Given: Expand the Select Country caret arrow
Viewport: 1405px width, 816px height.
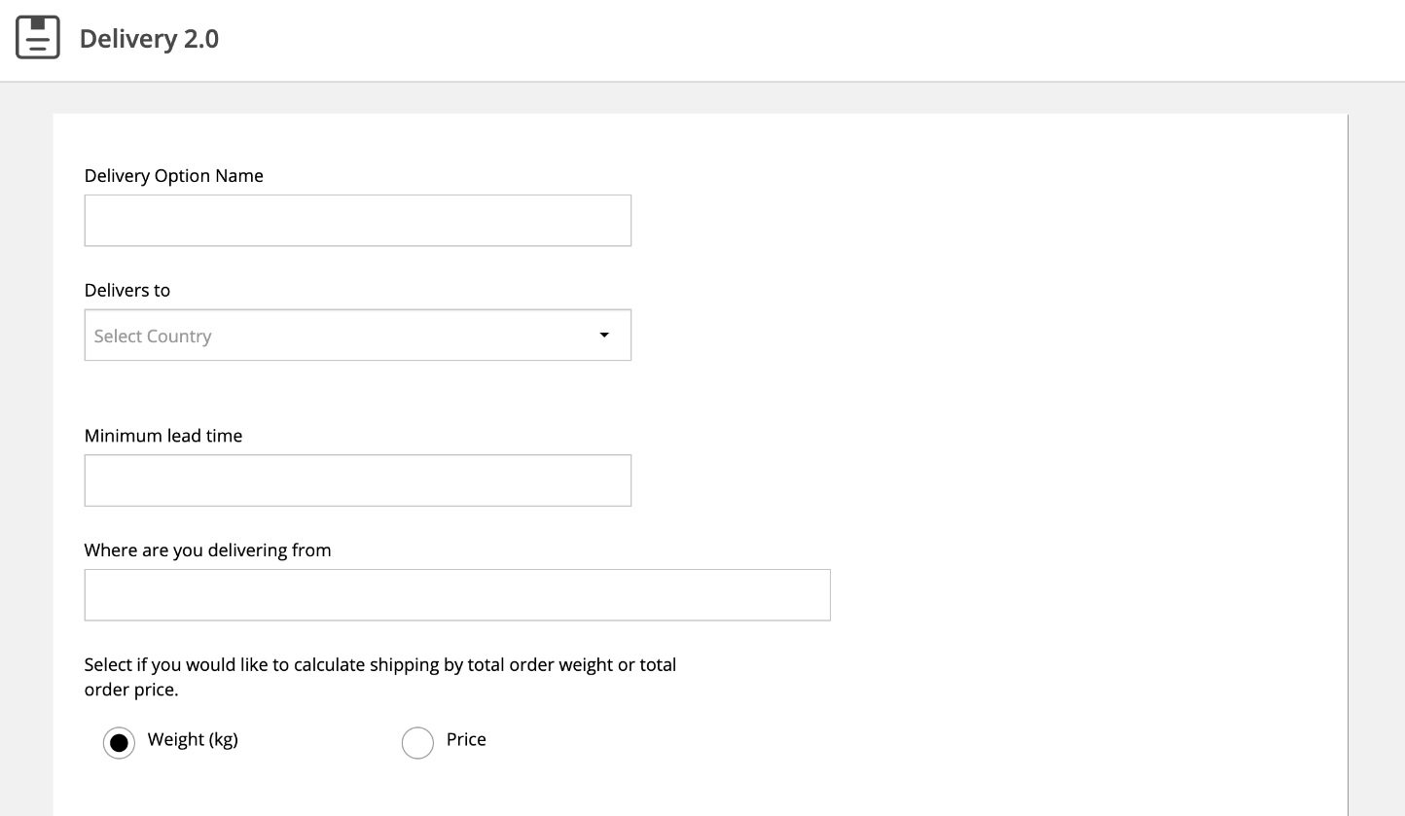Looking at the screenshot, I should point(603,336).
